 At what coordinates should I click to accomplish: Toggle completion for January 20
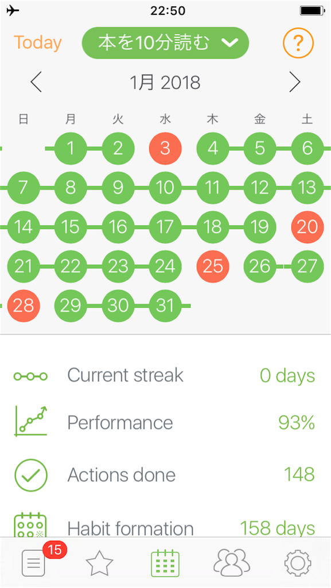pyautogui.click(x=307, y=227)
